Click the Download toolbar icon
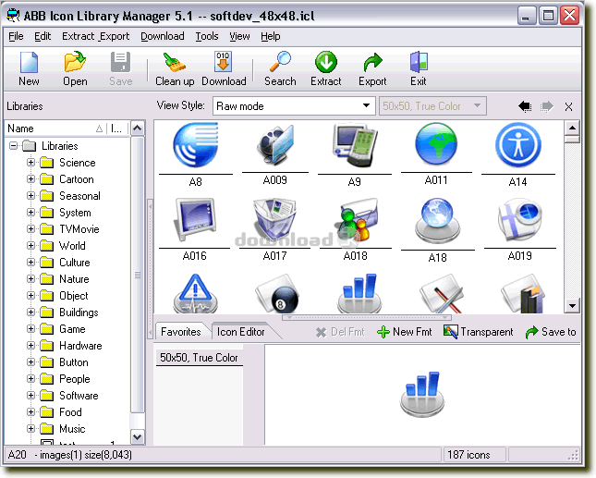Screen dimensions: 596x478 pyautogui.click(x=224, y=63)
